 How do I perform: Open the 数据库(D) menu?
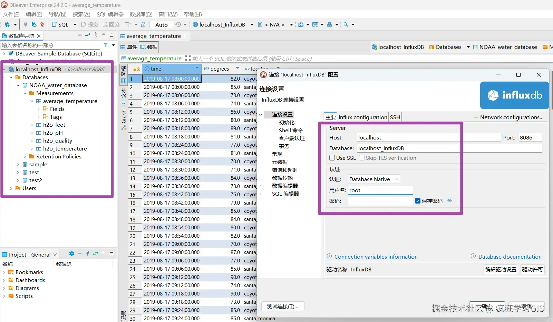pos(141,14)
